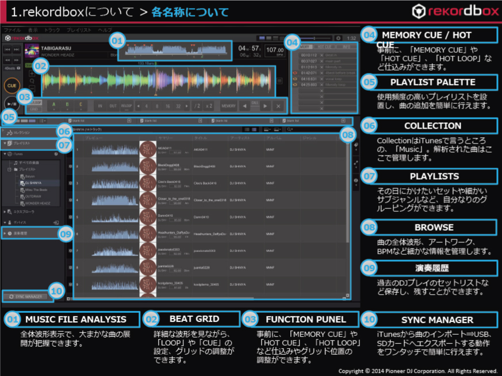Delete cue with X button in function panel
Viewport: 502px width, 376px height.
coord(278,106)
